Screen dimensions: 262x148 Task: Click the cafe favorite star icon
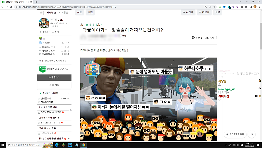pos(41,13)
